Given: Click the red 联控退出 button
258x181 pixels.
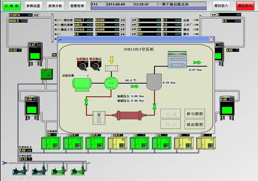Looking at the screenshot, I should coord(245,6).
